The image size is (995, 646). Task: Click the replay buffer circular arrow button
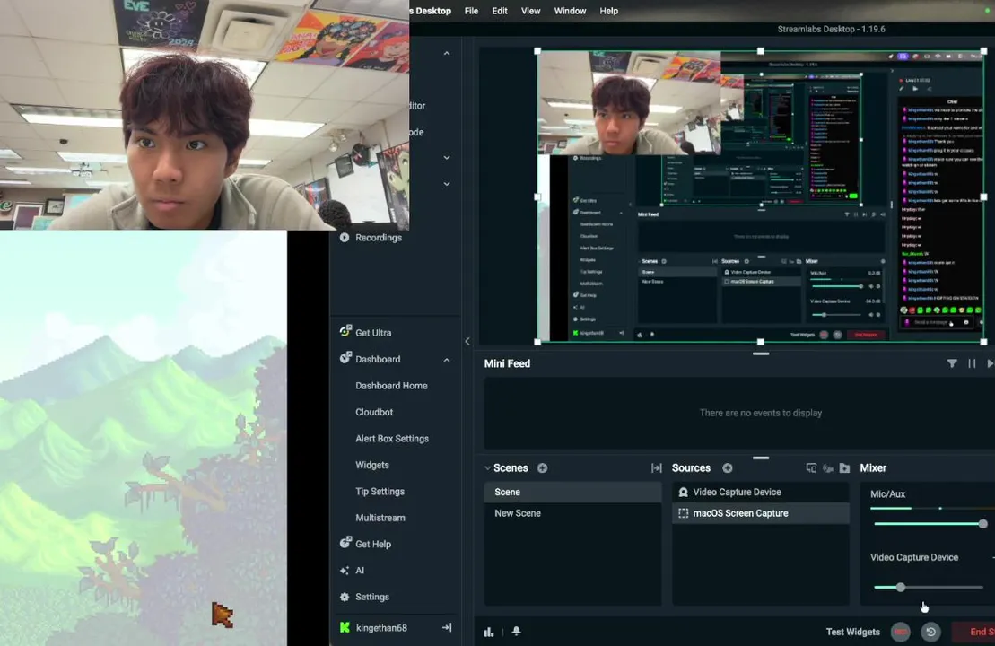click(x=931, y=632)
